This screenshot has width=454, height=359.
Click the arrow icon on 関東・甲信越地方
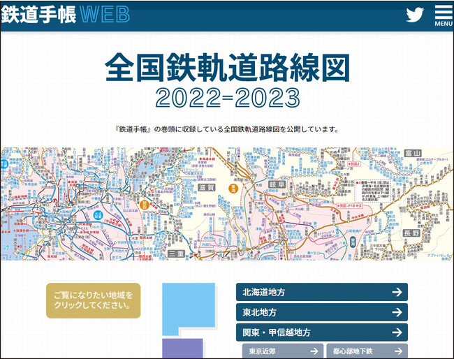397,332
